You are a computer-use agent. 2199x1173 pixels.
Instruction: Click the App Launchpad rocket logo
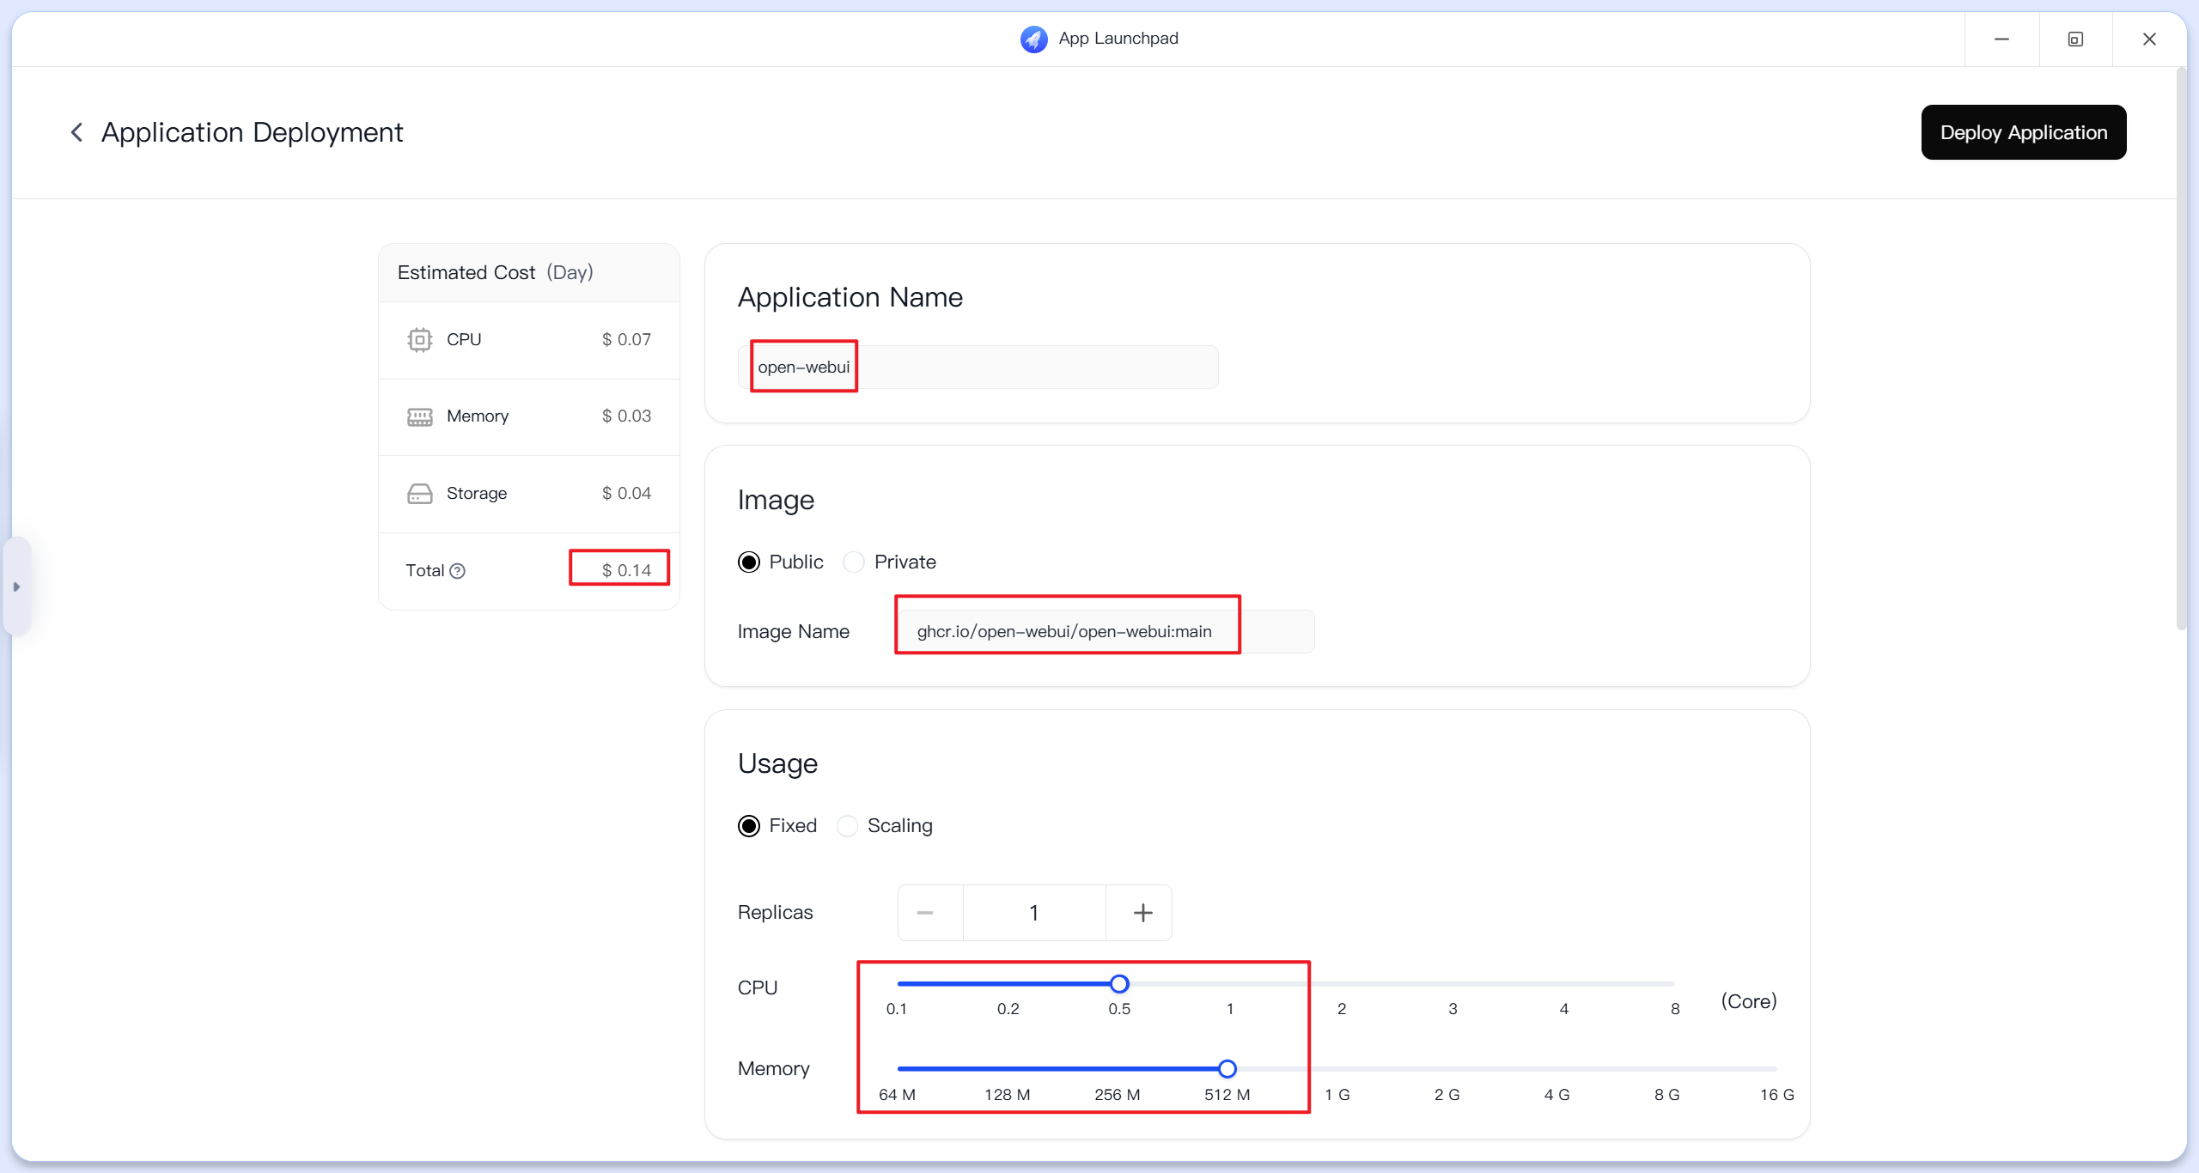(1033, 39)
